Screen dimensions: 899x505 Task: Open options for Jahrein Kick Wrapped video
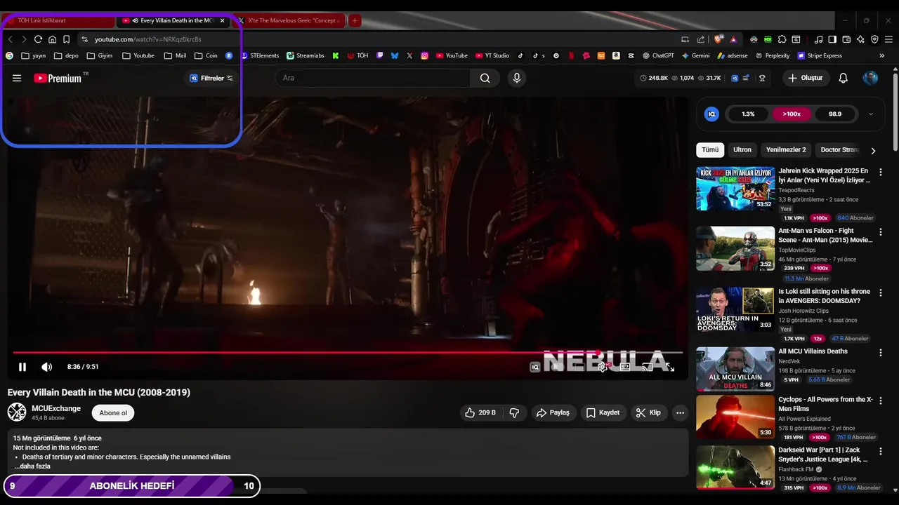tap(881, 172)
